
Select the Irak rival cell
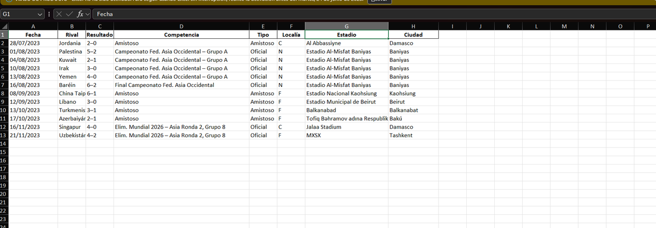[x=72, y=68]
